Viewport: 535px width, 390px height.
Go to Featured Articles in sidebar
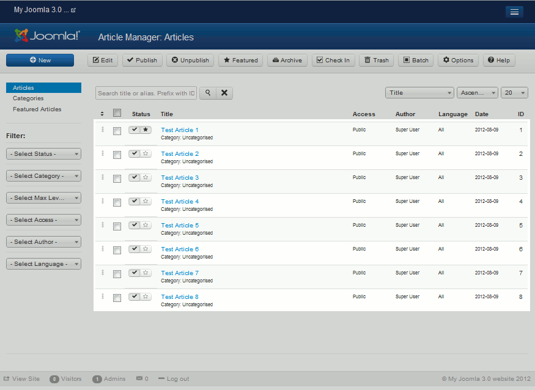coord(37,109)
